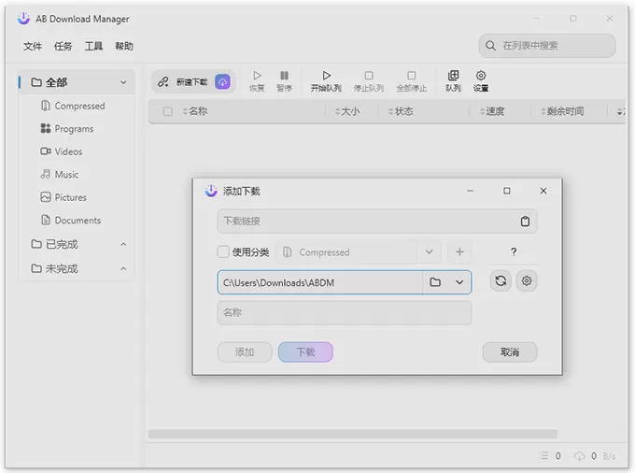Select the 全部 folder in sidebar

pos(77,82)
